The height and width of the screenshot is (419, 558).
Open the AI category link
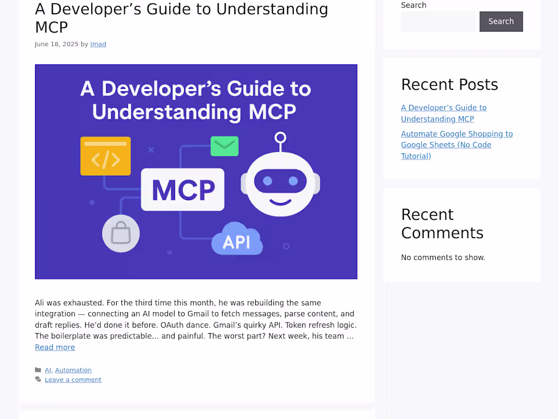(48, 370)
